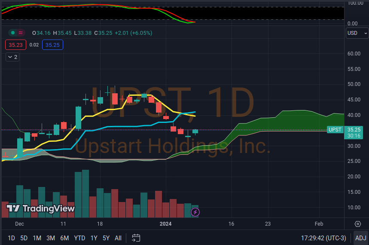
Task: Click the 60.00 price axis label
Action: point(354,54)
